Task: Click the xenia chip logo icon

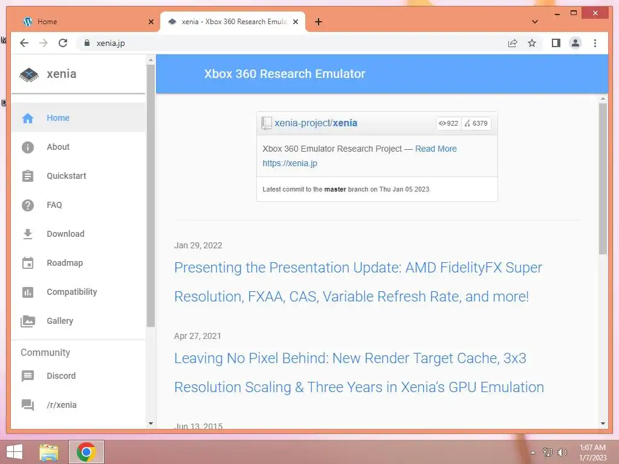Action: (29, 74)
